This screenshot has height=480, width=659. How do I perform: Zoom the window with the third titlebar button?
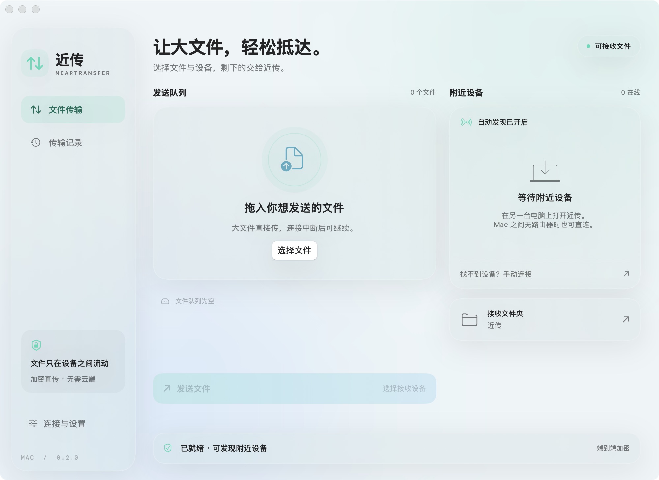coord(36,9)
